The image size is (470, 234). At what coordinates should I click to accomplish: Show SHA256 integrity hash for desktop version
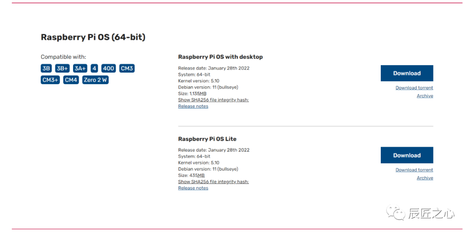pos(213,100)
